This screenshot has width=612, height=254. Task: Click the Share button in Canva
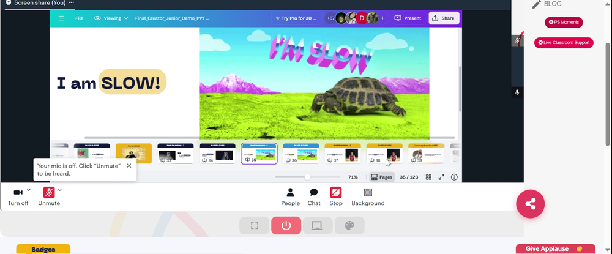(x=444, y=18)
